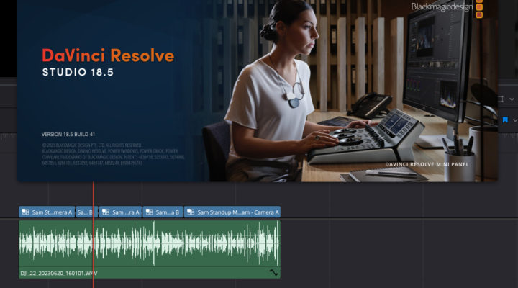Image resolution: width=518 pixels, height=288 pixels.
Task: Click the blue flag marker icon
Action: pyautogui.click(x=505, y=120)
